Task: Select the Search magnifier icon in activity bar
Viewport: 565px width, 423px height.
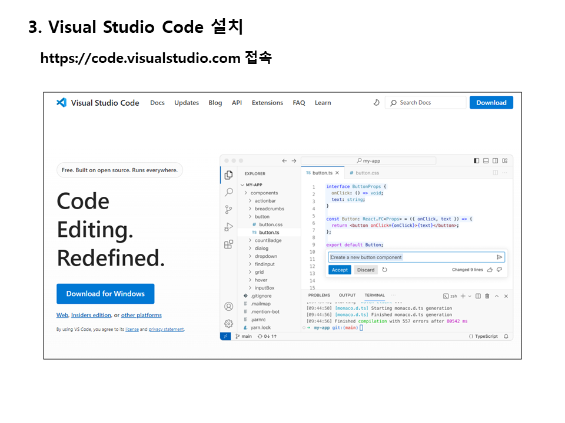Action: [x=228, y=192]
